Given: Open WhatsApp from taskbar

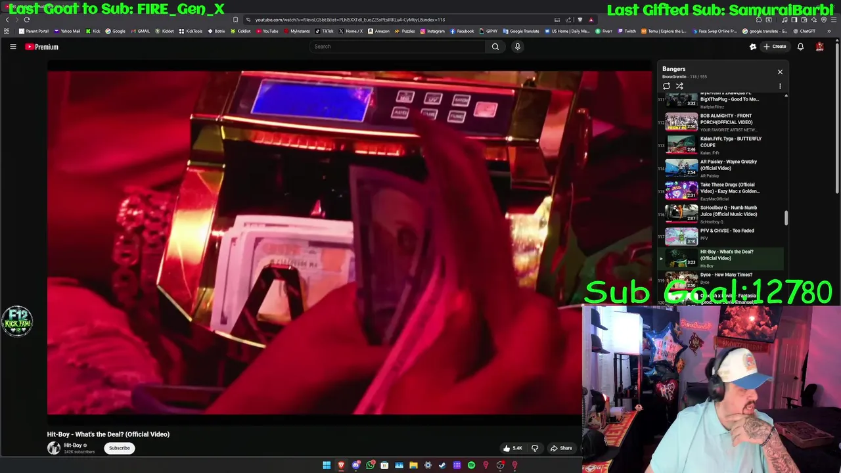Looking at the screenshot, I should click(370, 466).
